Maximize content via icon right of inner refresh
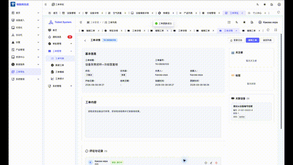293x165 pixels. click(276, 30)
